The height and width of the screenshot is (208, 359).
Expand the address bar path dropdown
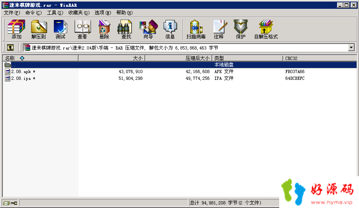click(351, 48)
